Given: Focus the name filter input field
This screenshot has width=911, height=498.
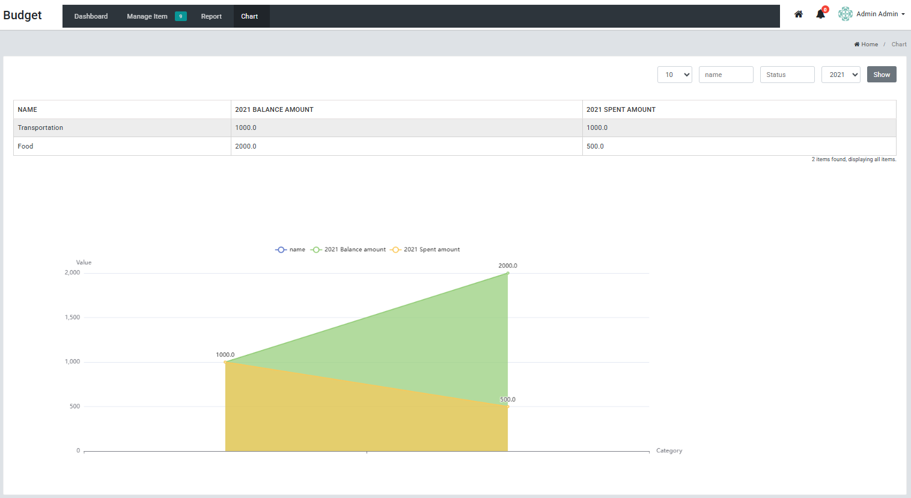Looking at the screenshot, I should click(726, 75).
